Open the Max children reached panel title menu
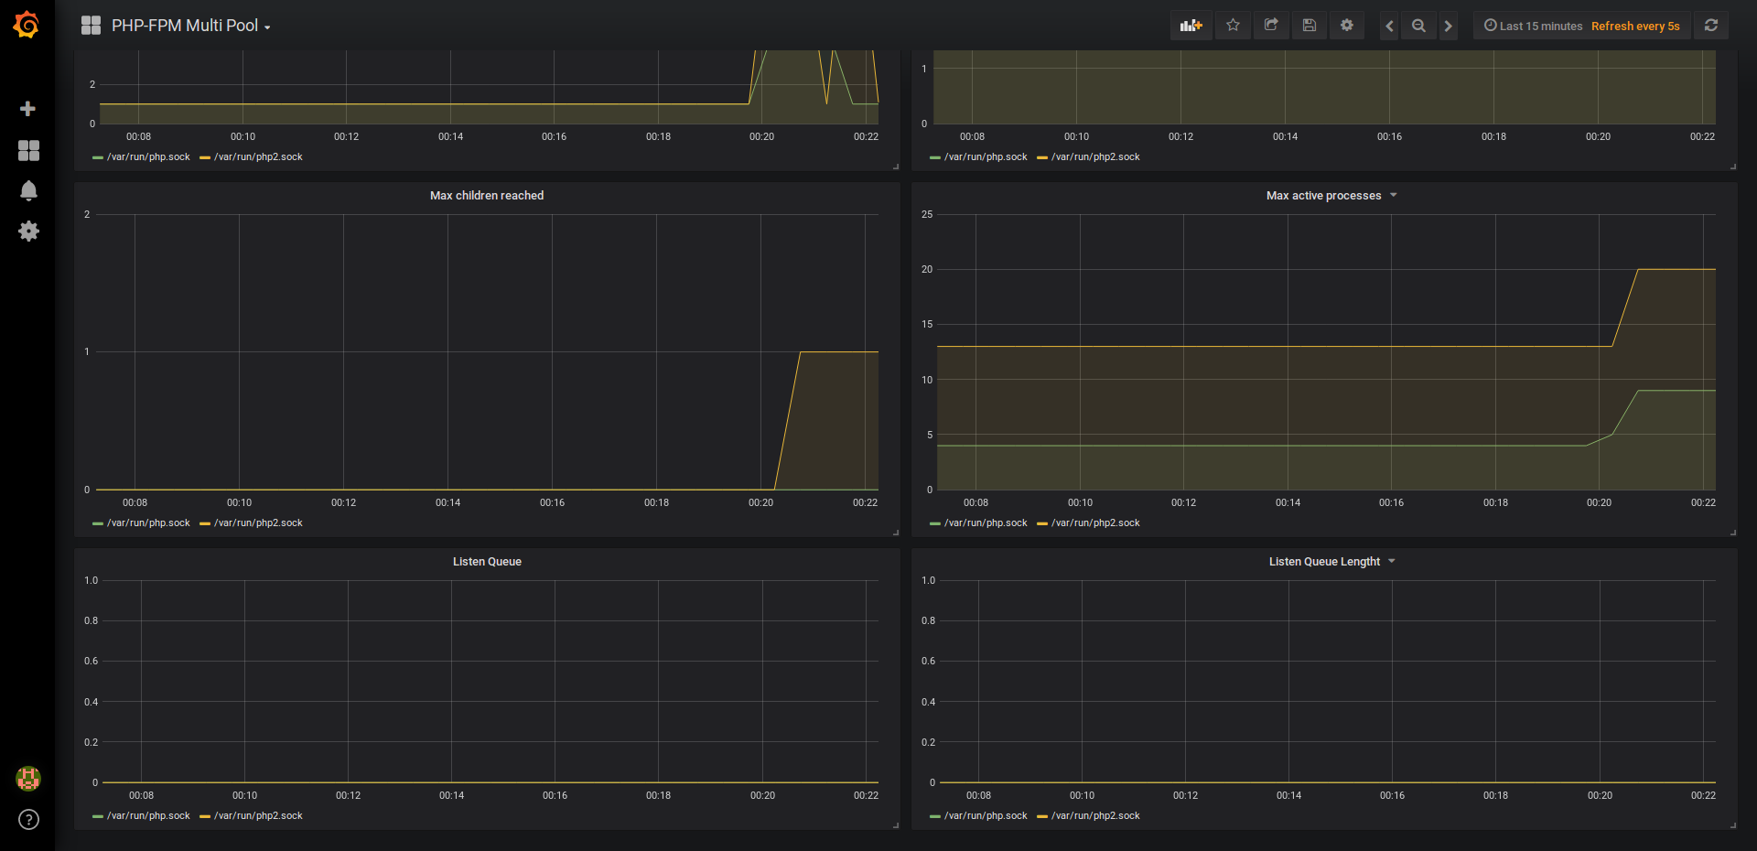 click(487, 196)
